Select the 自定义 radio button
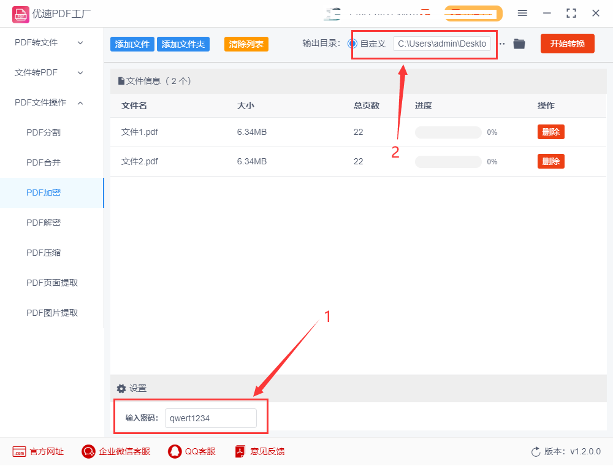 tap(352, 44)
